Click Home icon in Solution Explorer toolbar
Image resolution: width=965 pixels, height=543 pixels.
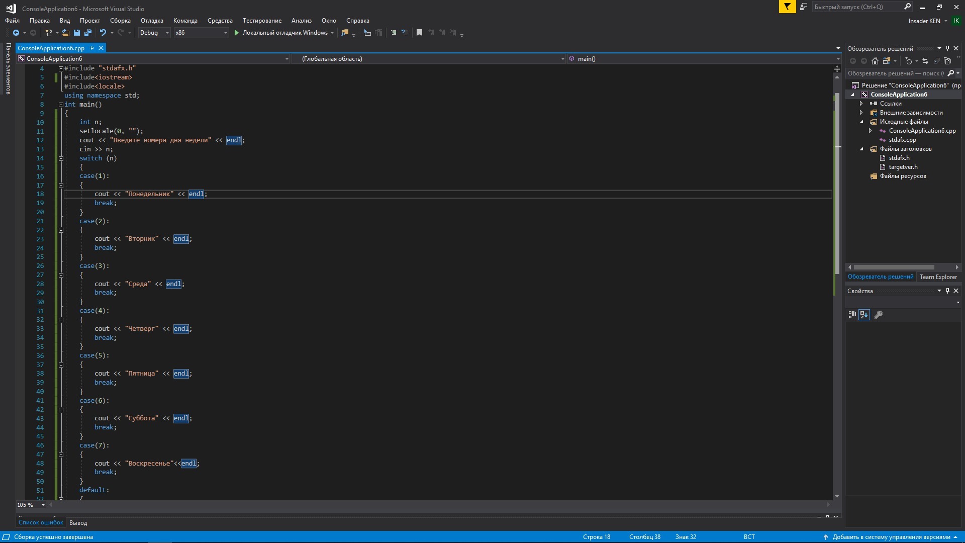click(875, 61)
